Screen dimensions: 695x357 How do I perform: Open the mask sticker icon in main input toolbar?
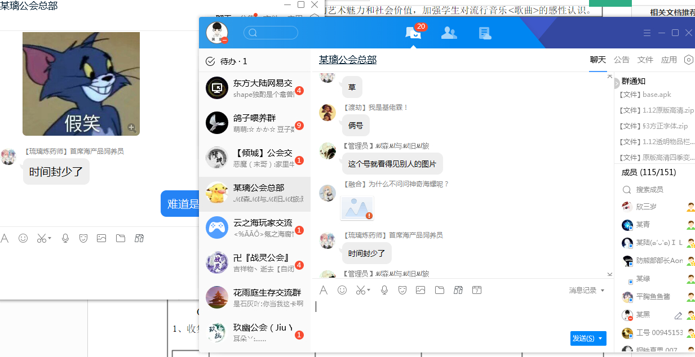(x=402, y=291)
